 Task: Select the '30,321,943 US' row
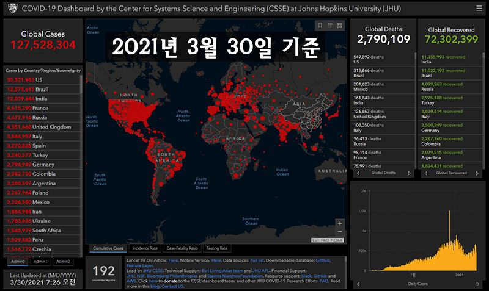point(42,80)
